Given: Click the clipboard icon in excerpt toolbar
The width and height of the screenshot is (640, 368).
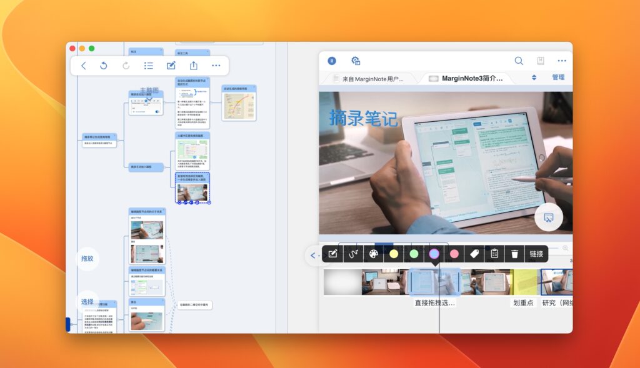Looking at the screenshot, I should (x=494, y=253).
